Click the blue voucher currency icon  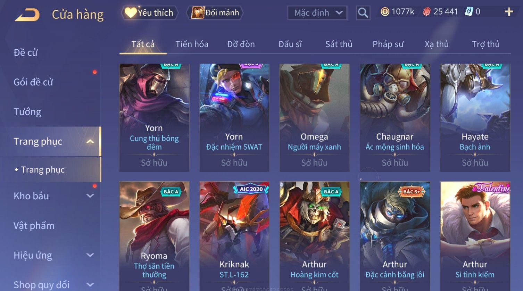(469, 12)
